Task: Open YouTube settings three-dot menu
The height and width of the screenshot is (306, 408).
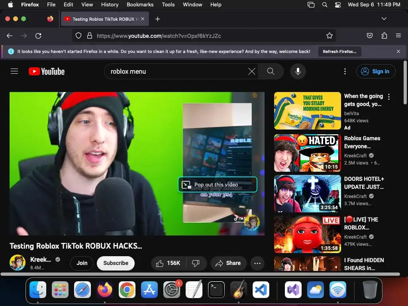Action: tap(345, 71)
